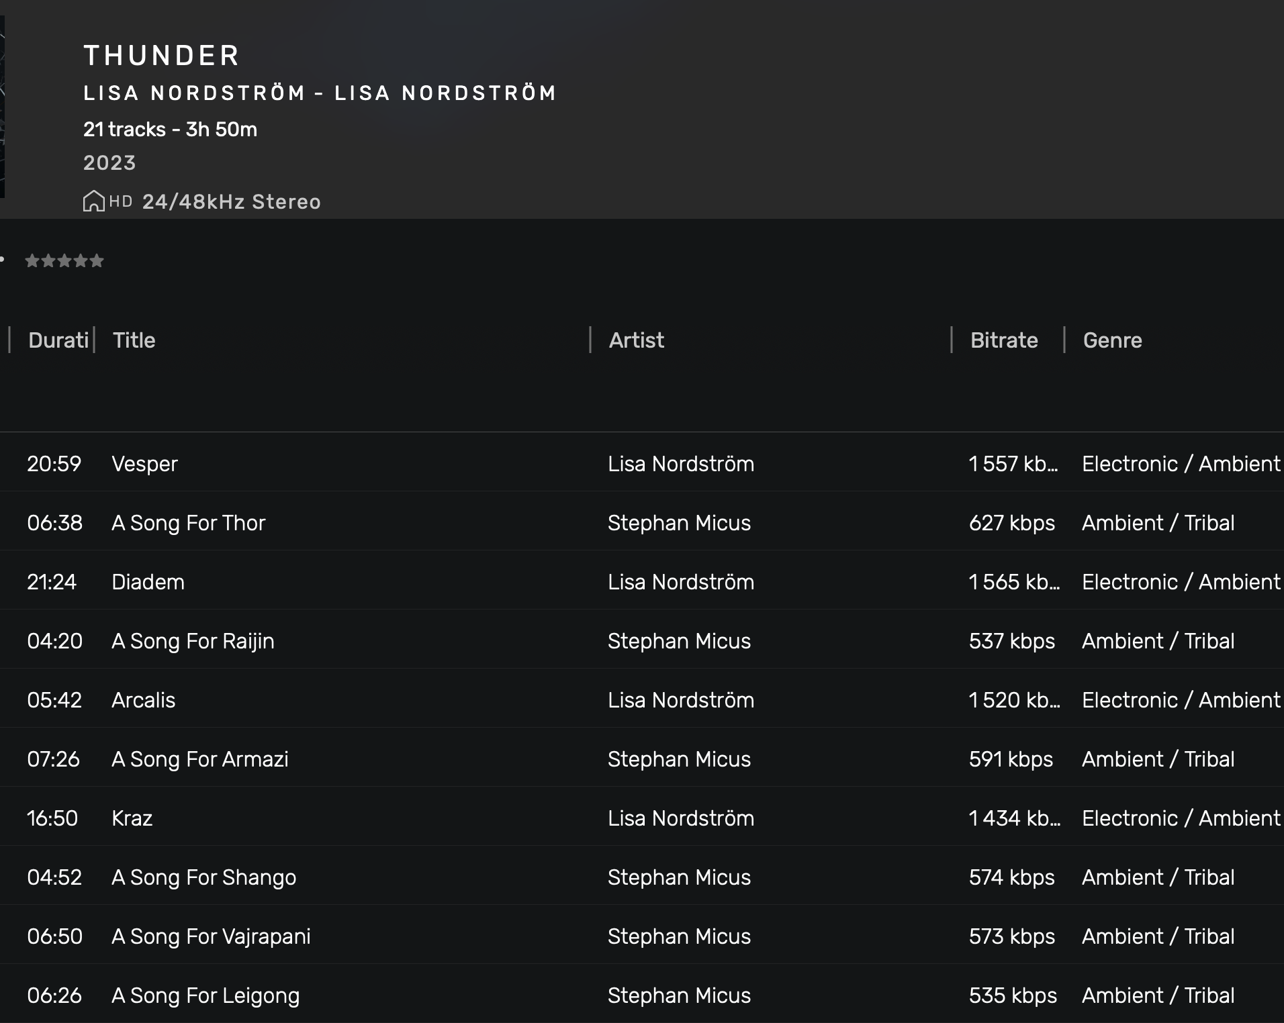This screenshot has height=1023, width=1284.
Task: Click the 537 kbps bitrate value
Action: (x=1011, y=641)
